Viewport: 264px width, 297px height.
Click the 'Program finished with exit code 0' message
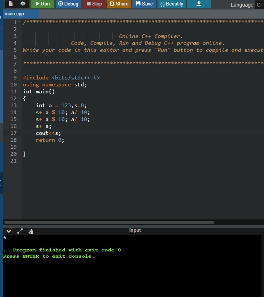[x=62, y=250]
